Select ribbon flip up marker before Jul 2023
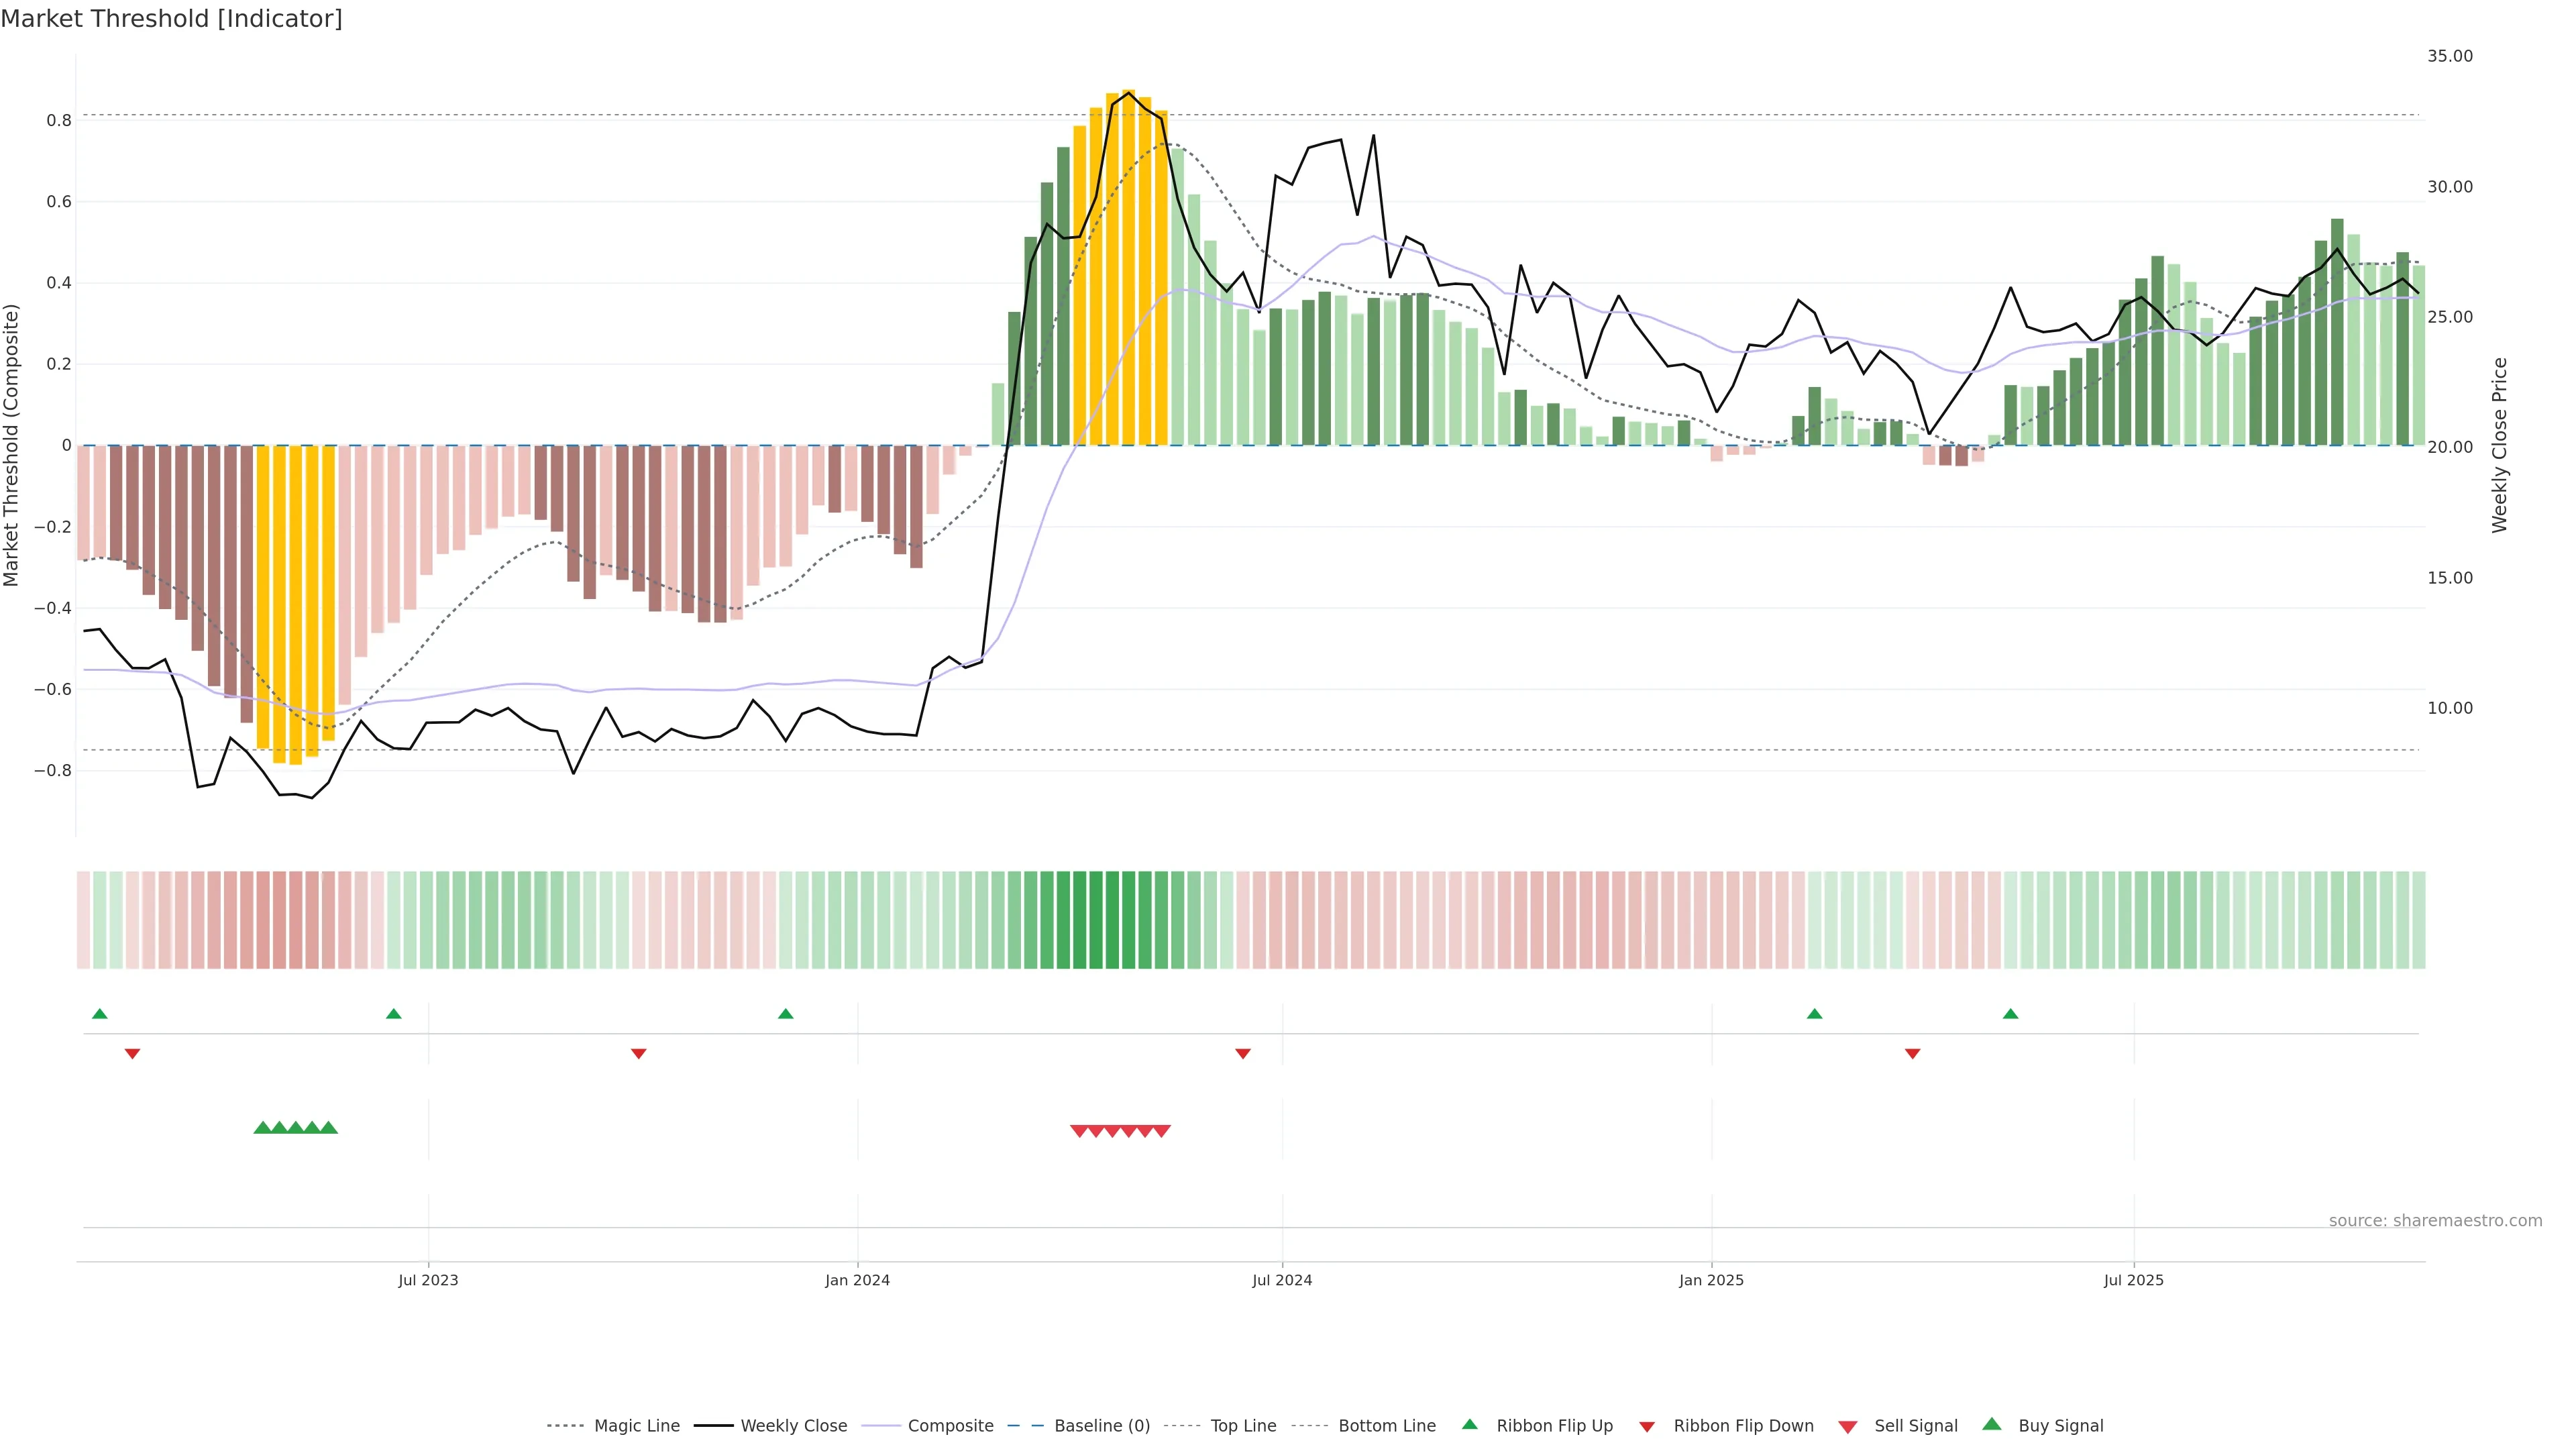Viewport: 2576px width, 1449px height. tap(394, 1014)
